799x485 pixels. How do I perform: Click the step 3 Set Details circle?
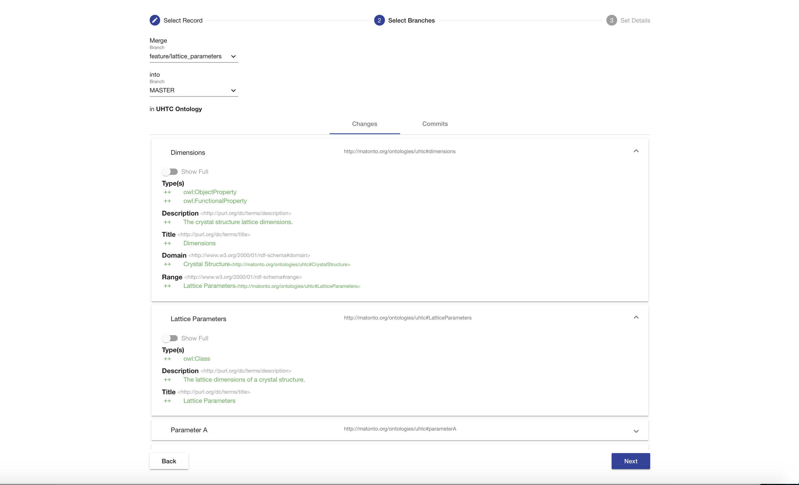611,20
